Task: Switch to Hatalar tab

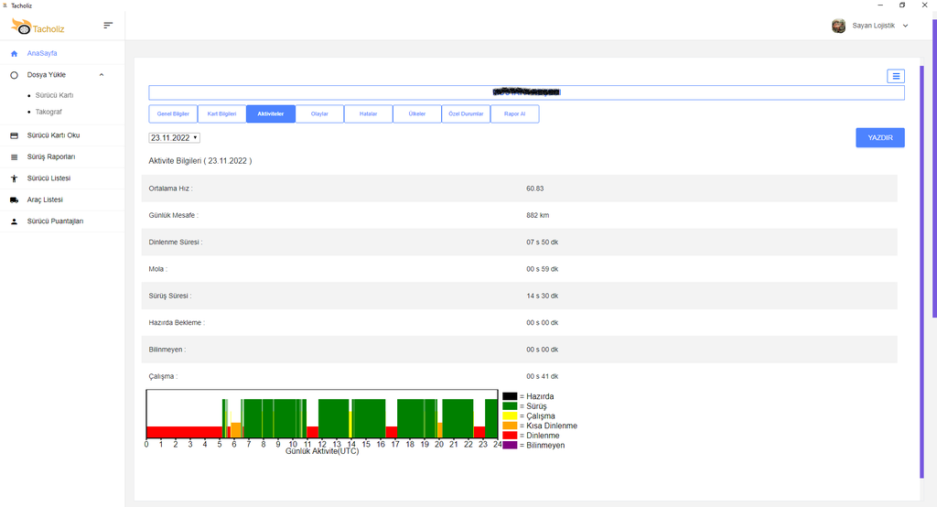Action: (x=368, y=113)
